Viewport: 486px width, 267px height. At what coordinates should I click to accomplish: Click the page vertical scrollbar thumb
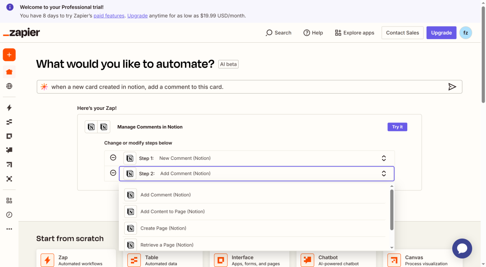tap(483, 54)
